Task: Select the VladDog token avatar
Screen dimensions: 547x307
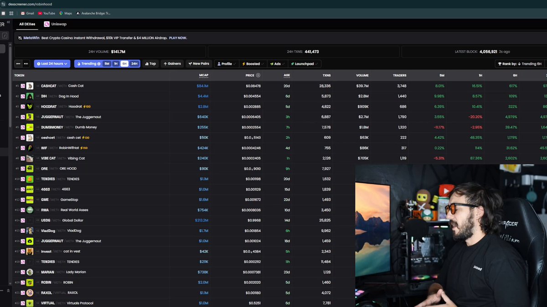Action: click(x=30, y=231)
